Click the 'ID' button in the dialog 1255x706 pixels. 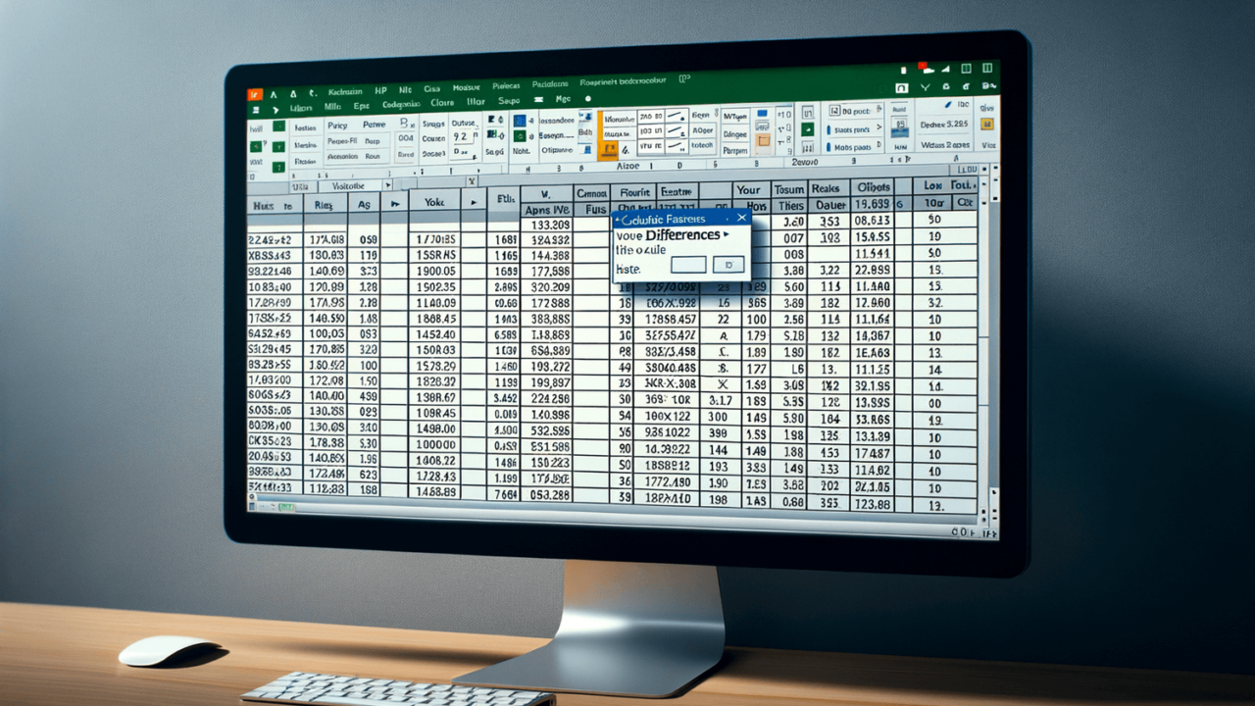click(x=728, y=265)
